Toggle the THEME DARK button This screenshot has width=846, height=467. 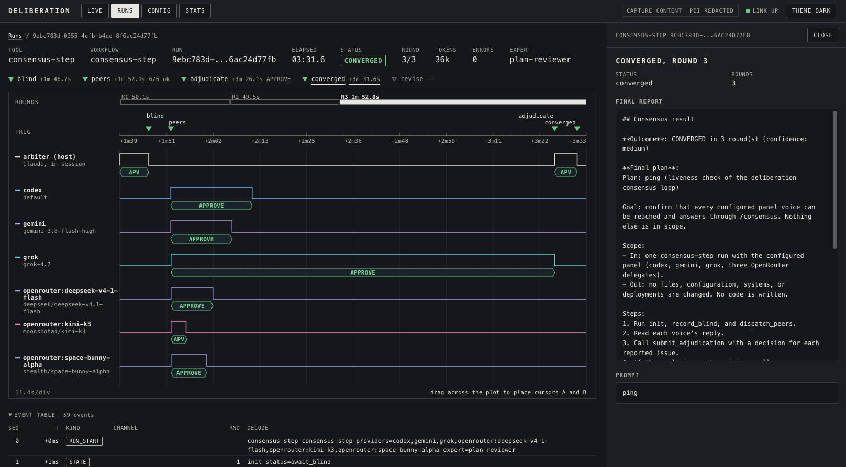click(811, 11)
